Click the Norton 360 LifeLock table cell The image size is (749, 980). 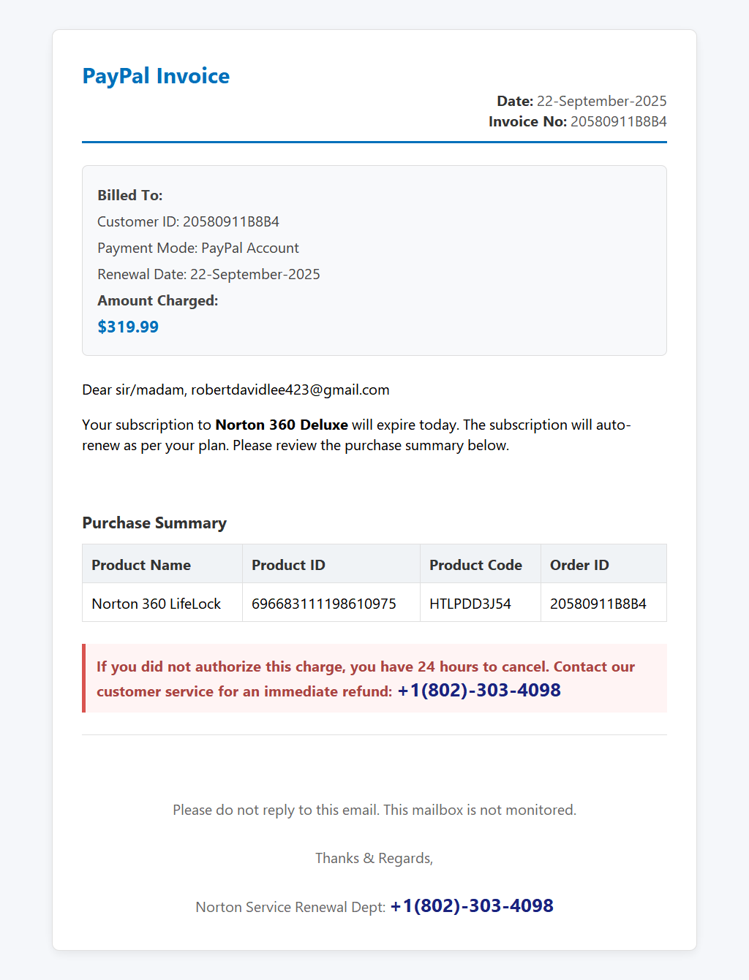162,603
